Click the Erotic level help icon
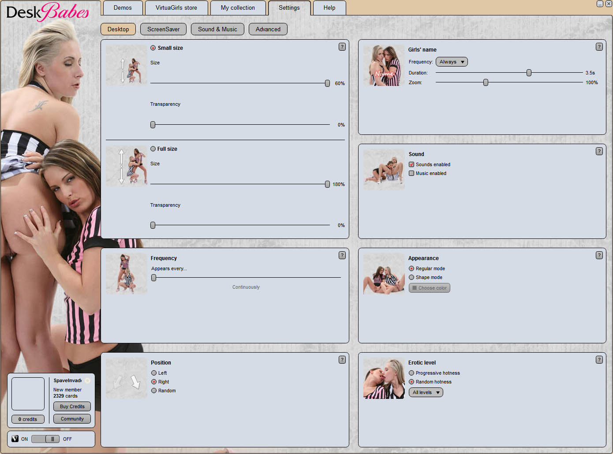Image resolution: width=613 pixels, height=454 pixels. (x=599, y=360)
